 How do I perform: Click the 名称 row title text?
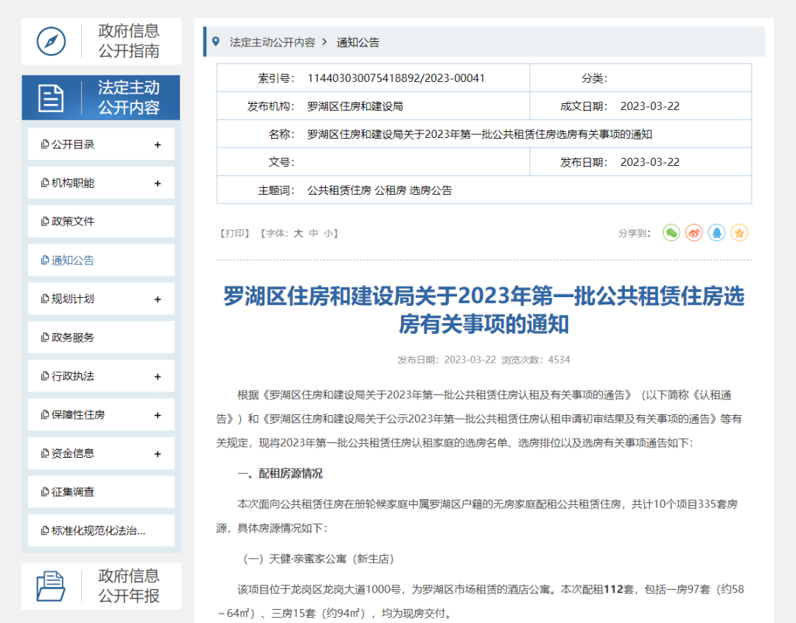click(x=479, y=134)
